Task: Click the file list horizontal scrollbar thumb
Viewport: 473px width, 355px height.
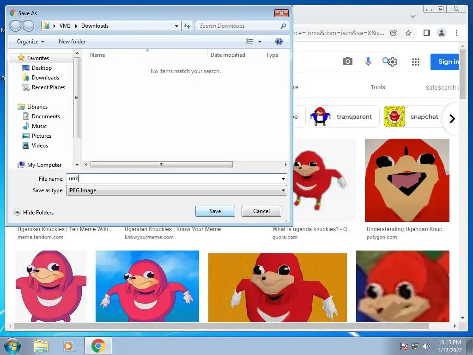Action: [161, 165]
